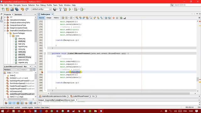Viewport: 201px width, 113px height.
Task: Toggle Show Inherited Members in the Navigator
Action: [x=6, y=103]
